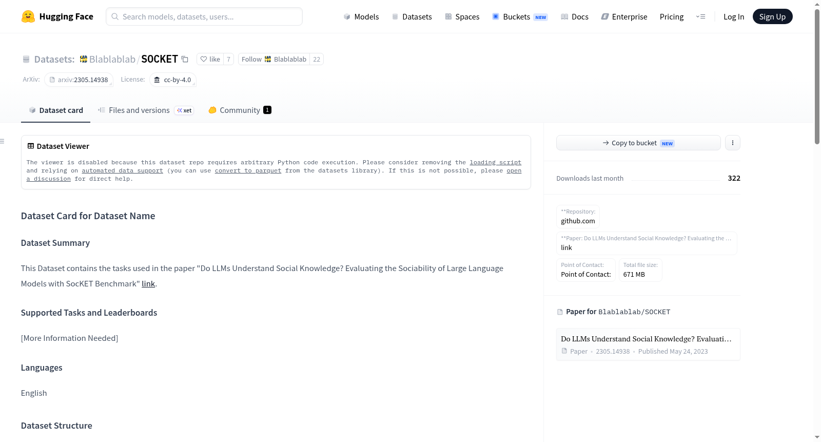Open the paper link in Dataset Summary
Viewport: 821px width, 442px height.
coord(148,284)
